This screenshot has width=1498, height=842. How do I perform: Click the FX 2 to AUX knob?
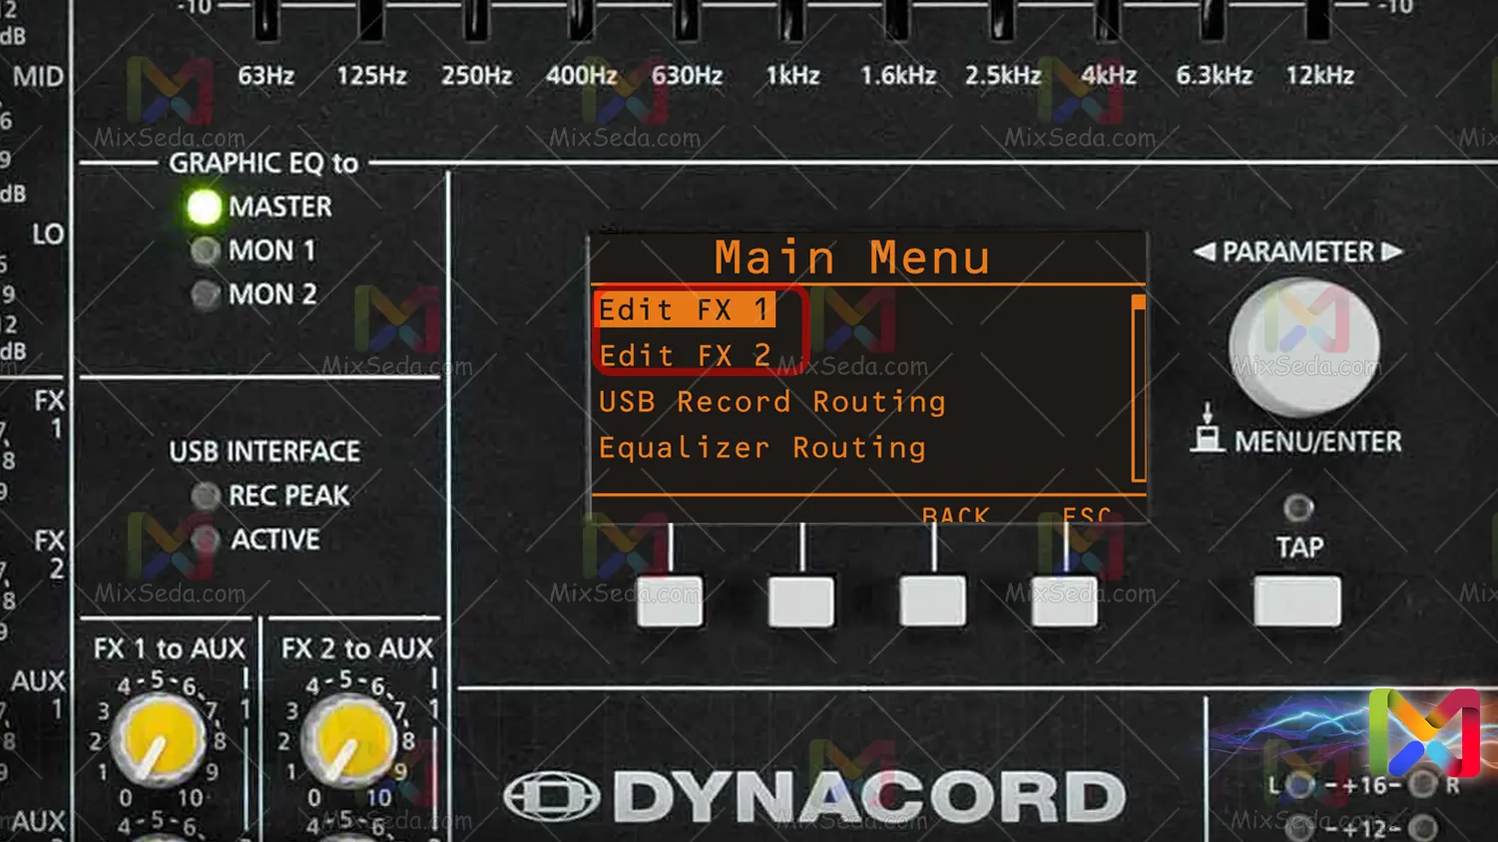click(x=347, y=740)
